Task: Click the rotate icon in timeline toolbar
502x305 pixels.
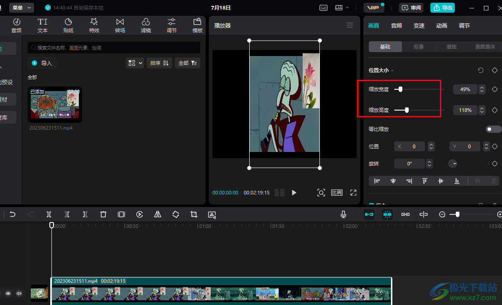Action: [x=176, y=214]
